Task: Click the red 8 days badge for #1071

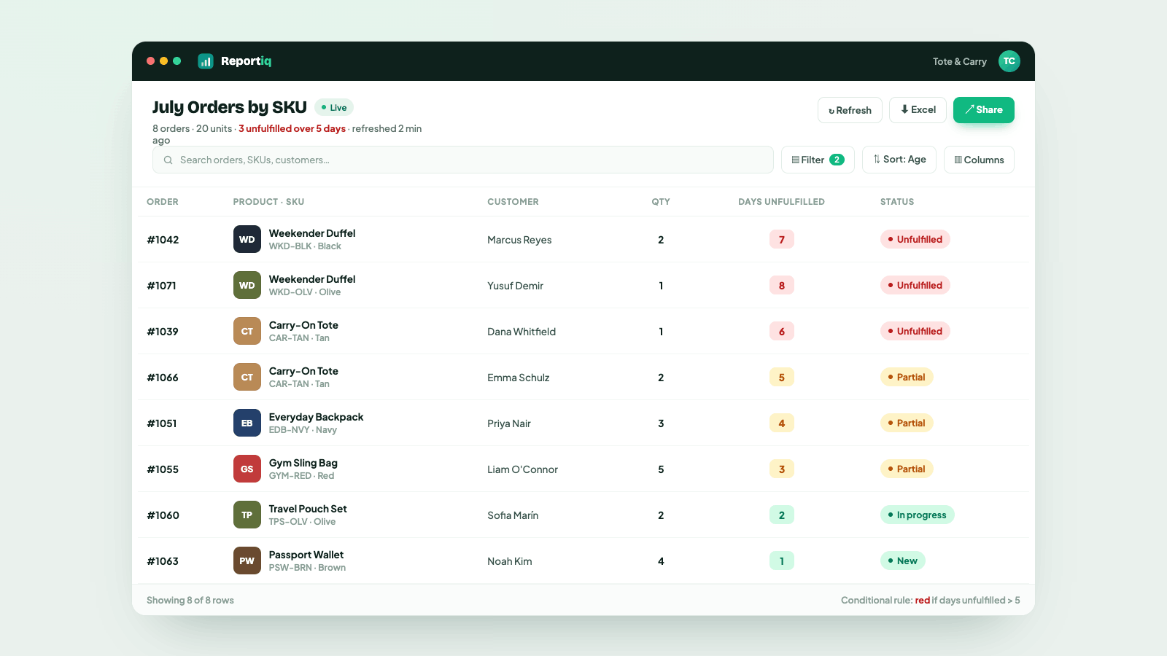Action: tap(781, 285)
